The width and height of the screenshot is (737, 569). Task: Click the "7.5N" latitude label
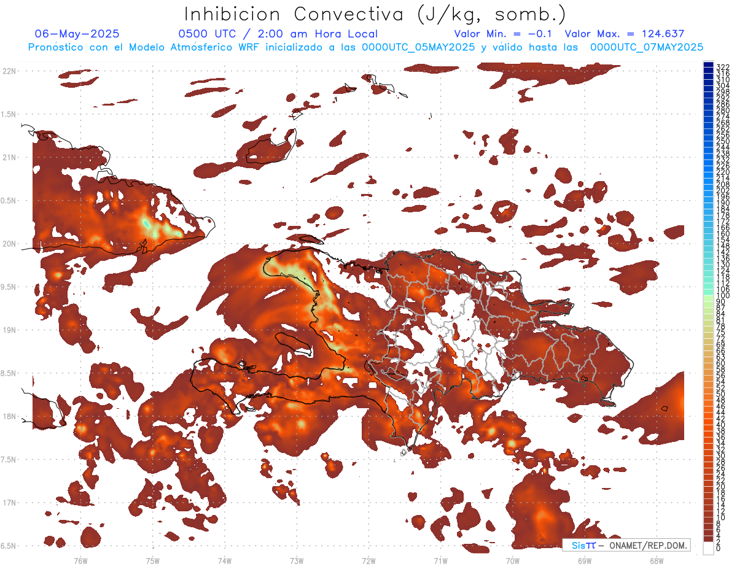(x=9, y=460)
